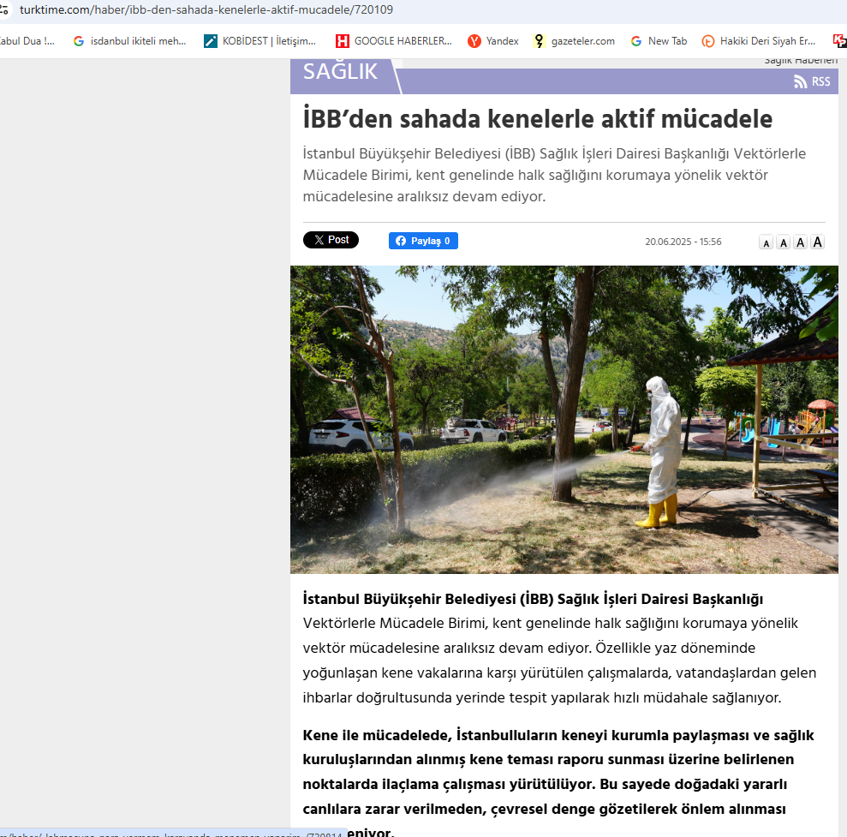
Task: Select the smallest font size A
Action: coord(766,243)
